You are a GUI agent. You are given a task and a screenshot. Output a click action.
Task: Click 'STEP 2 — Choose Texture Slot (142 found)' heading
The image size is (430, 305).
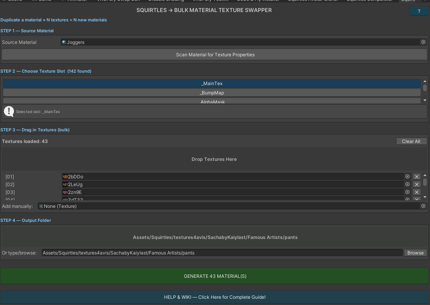point(46,71)
